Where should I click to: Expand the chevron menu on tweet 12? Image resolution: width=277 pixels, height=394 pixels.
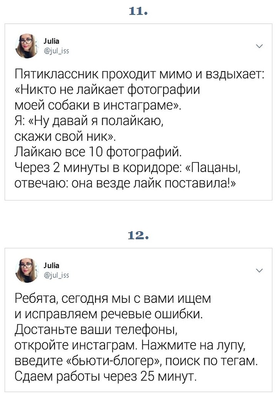coord(259,270)
